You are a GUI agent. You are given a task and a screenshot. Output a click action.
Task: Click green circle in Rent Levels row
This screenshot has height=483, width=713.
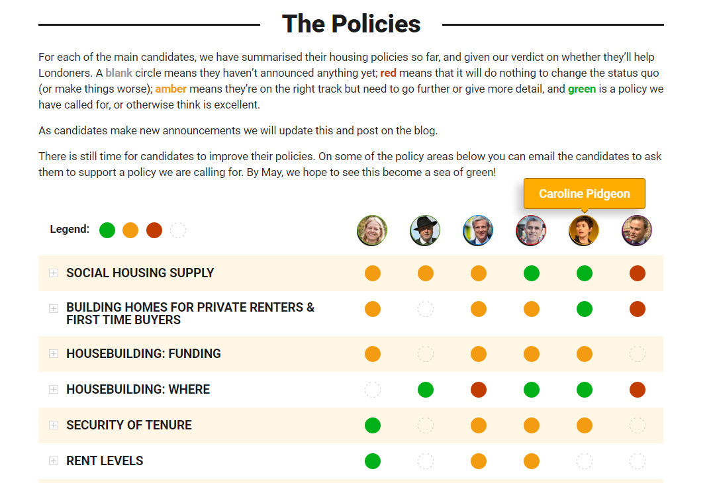pyautogui.click(x=373, y=461)
